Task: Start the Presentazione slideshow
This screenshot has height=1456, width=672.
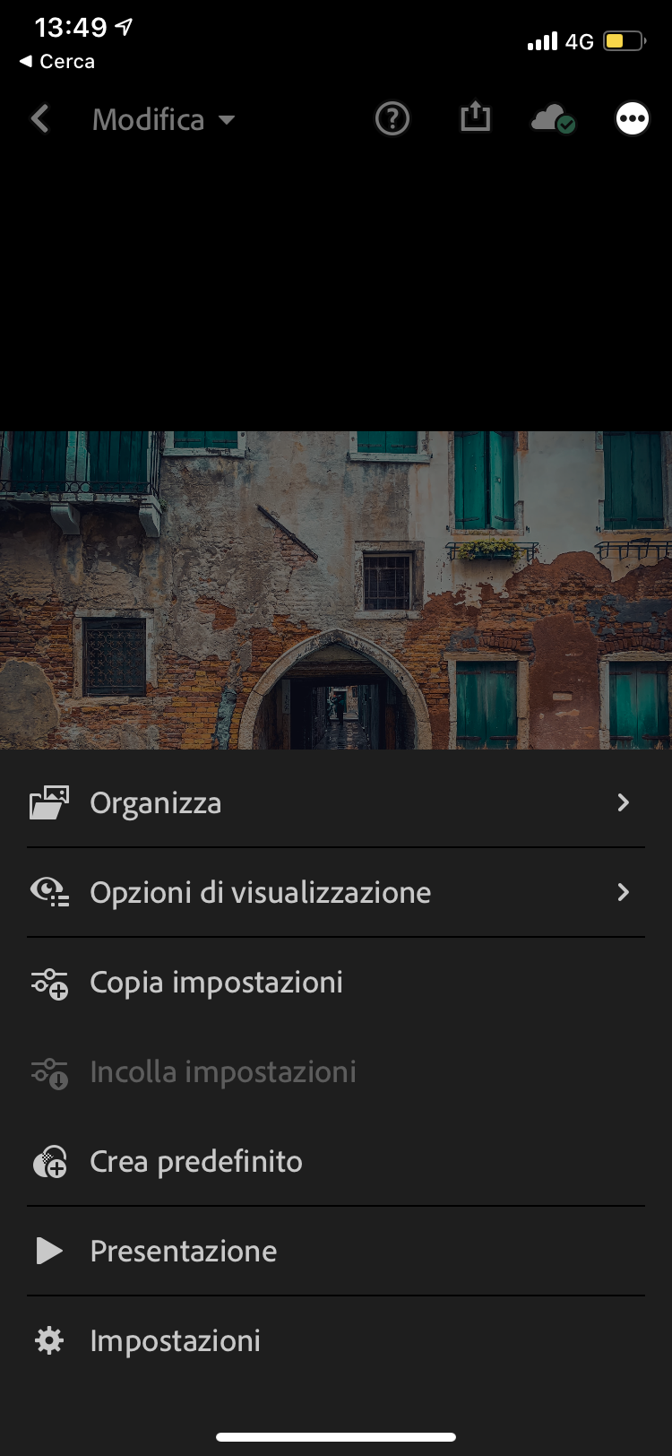Action: [182, 1251]
